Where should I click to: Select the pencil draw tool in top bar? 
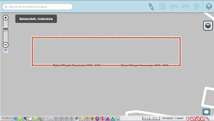coord(151,7)
